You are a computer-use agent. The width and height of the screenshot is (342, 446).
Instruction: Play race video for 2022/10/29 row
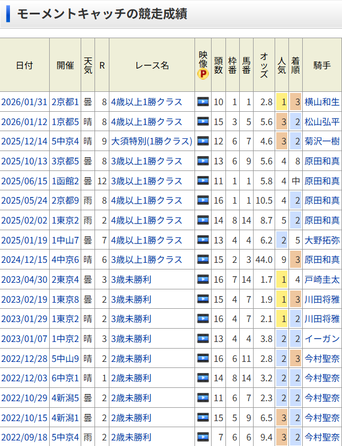pyautogui.click(x=203, y=398)
